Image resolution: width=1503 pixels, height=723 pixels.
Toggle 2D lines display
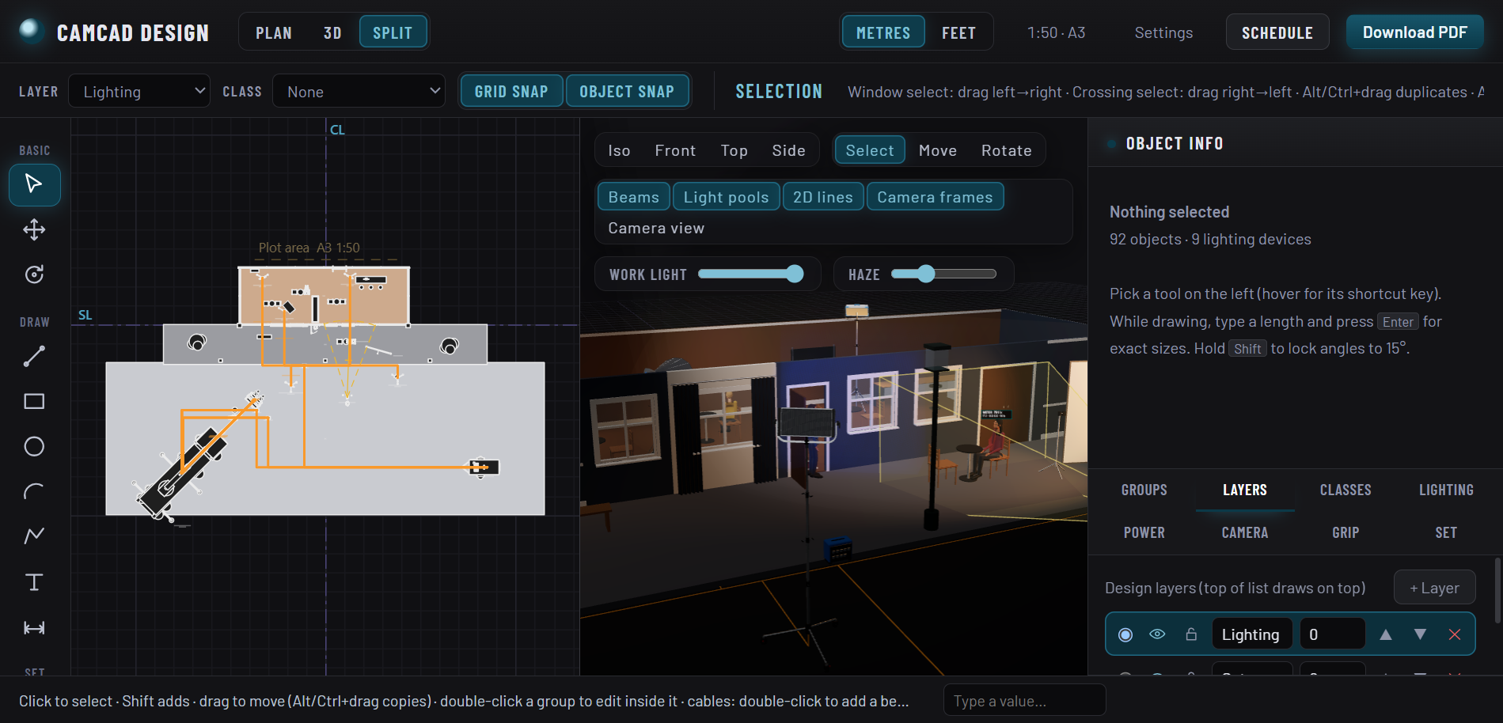click(823, 197)
